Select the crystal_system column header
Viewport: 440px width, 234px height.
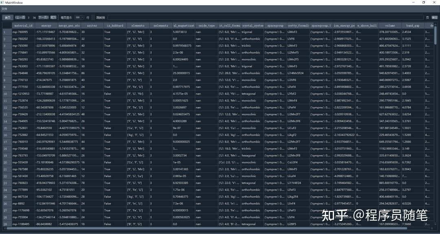click(252, 26)
